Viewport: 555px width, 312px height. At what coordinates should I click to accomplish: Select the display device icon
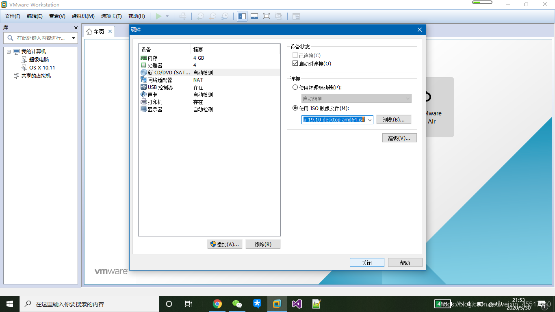coord(144,109)
